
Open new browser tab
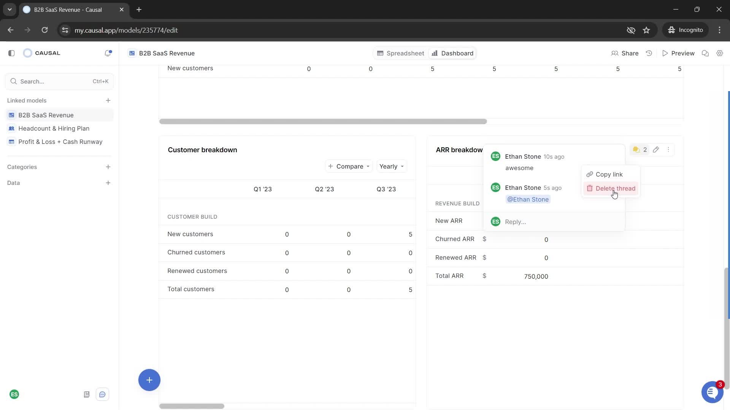tap(139, 9)
